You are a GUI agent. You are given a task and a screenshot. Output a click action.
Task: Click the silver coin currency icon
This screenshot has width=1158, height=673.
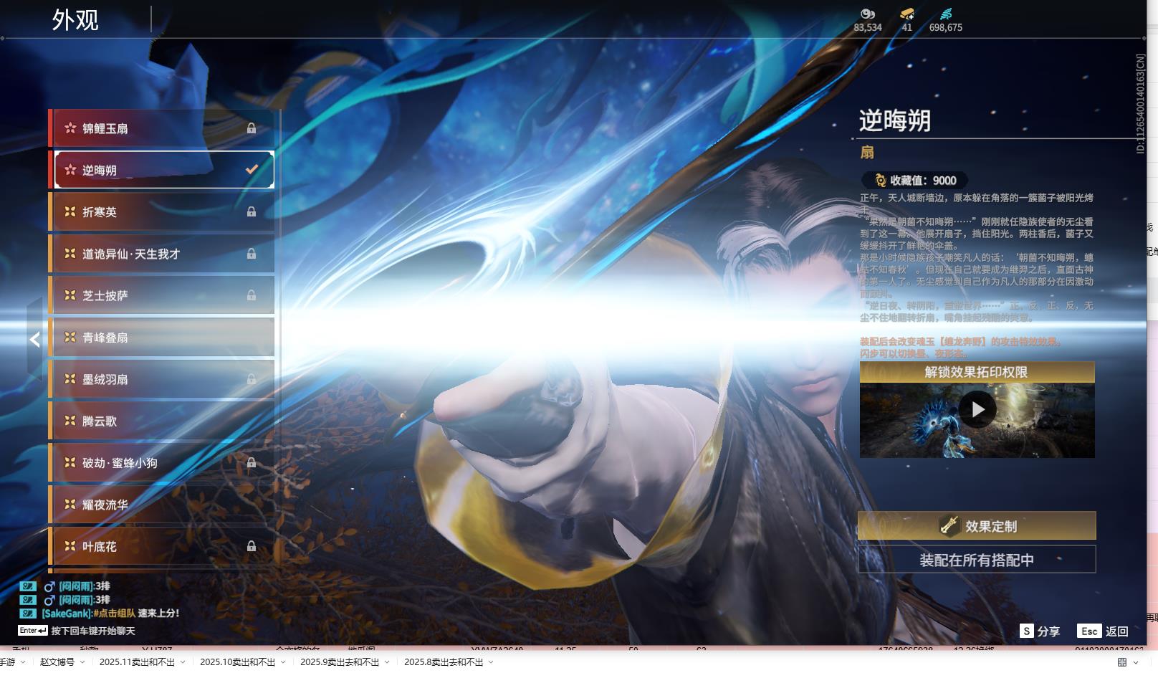click(868, 14)
